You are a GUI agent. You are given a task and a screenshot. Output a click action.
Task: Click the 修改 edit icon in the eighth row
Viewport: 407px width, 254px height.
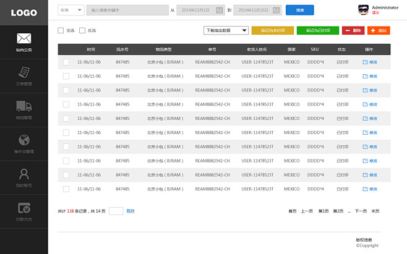click(x=365, y=161)
